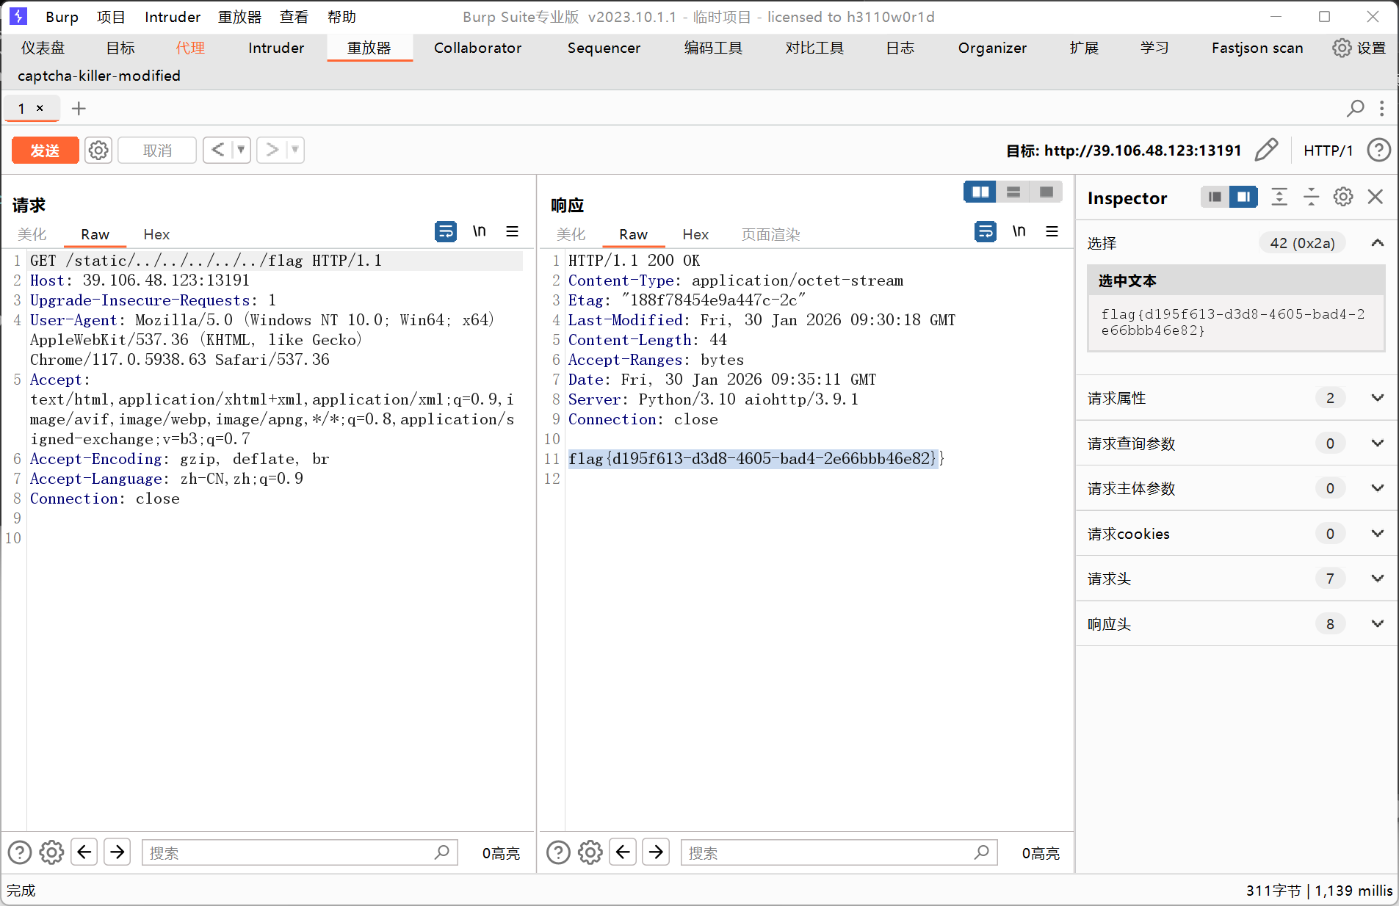Open the 项目 menu
1399x906 pixels.
tap(111, 17)
